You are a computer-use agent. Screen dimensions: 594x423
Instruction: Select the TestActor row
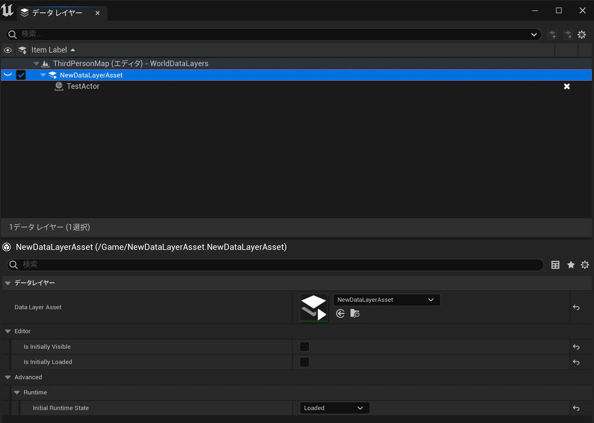point(296,86)
